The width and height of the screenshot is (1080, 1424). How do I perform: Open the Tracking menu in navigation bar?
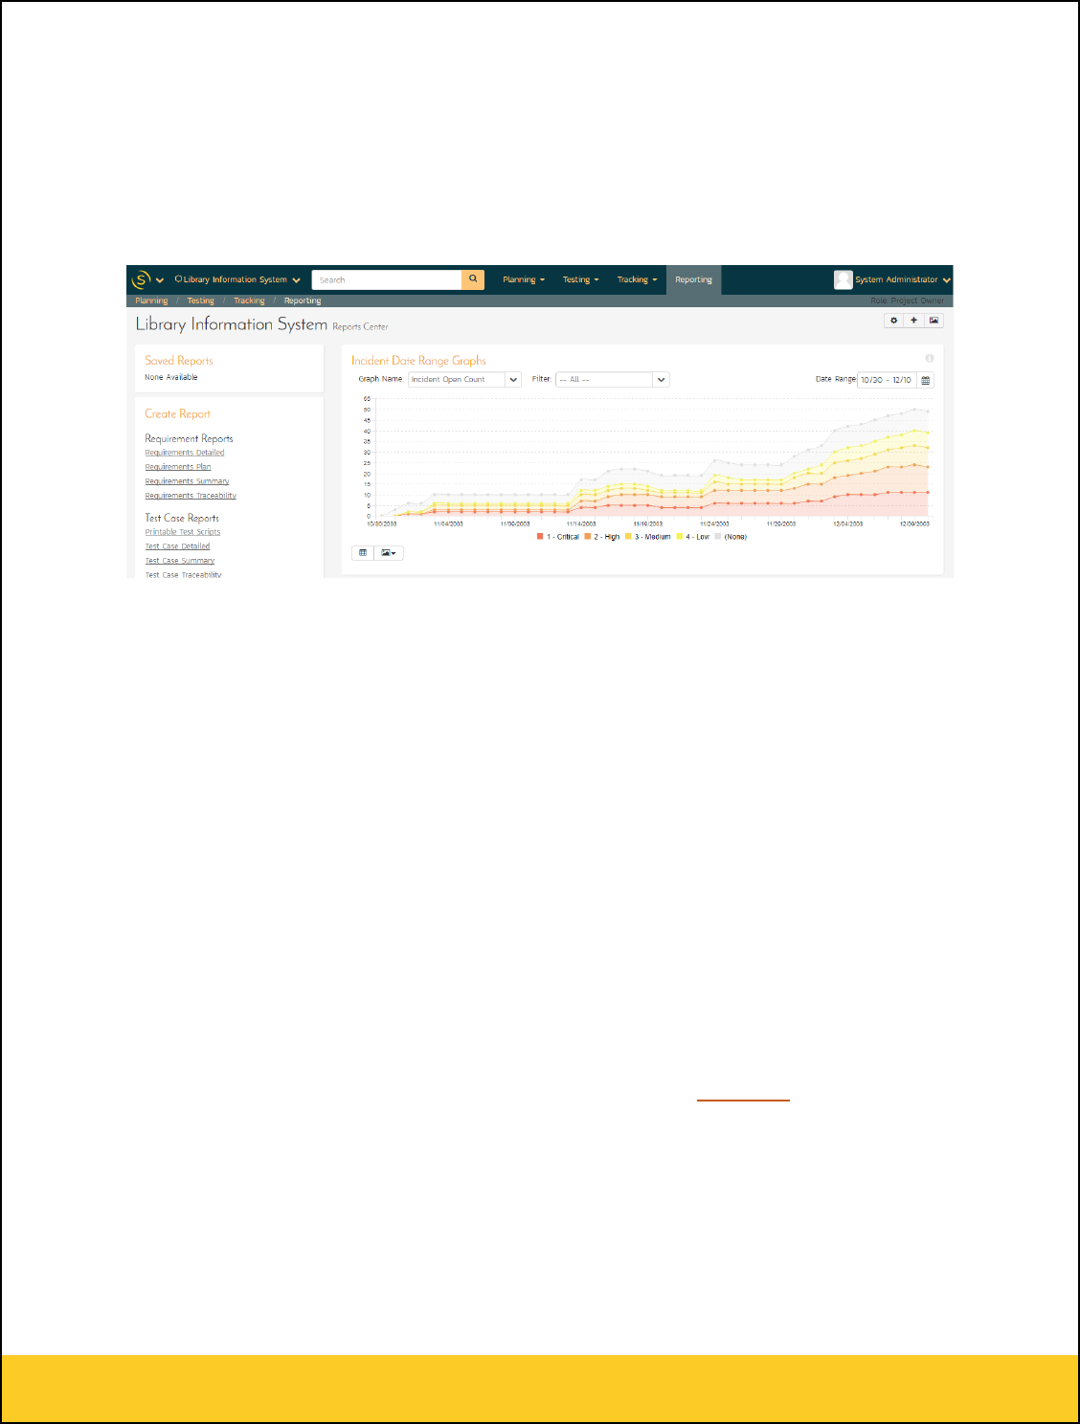(x=637, y=280)
